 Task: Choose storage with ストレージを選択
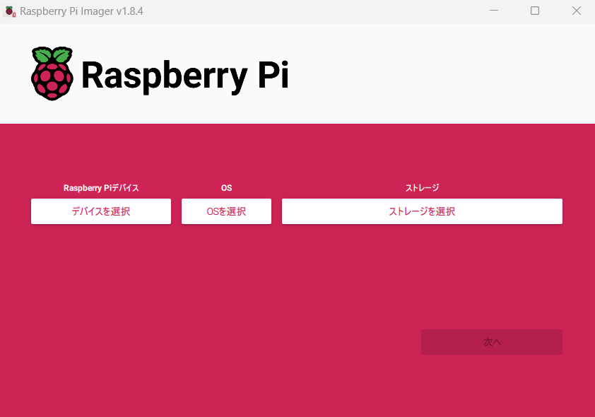422,211
